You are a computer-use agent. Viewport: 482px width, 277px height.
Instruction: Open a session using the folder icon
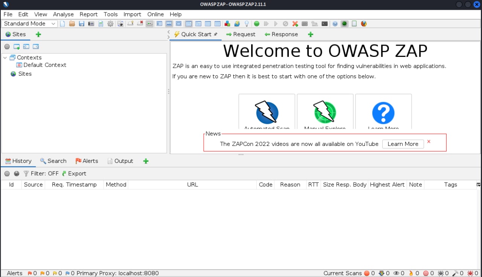(x=72, y=24)
